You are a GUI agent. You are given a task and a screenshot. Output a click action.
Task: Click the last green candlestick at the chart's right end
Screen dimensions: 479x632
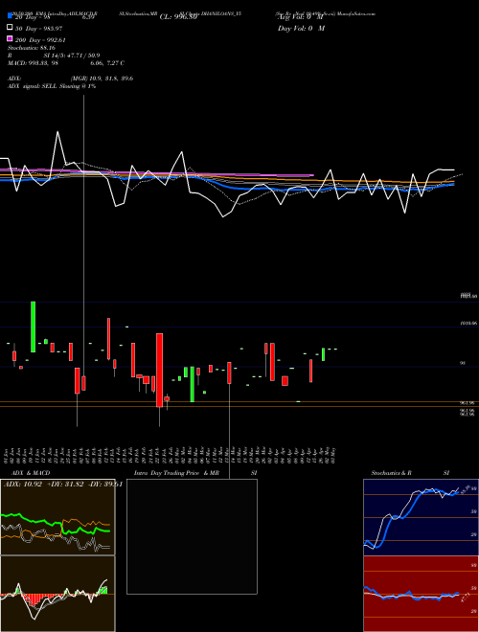coord(323,354)
